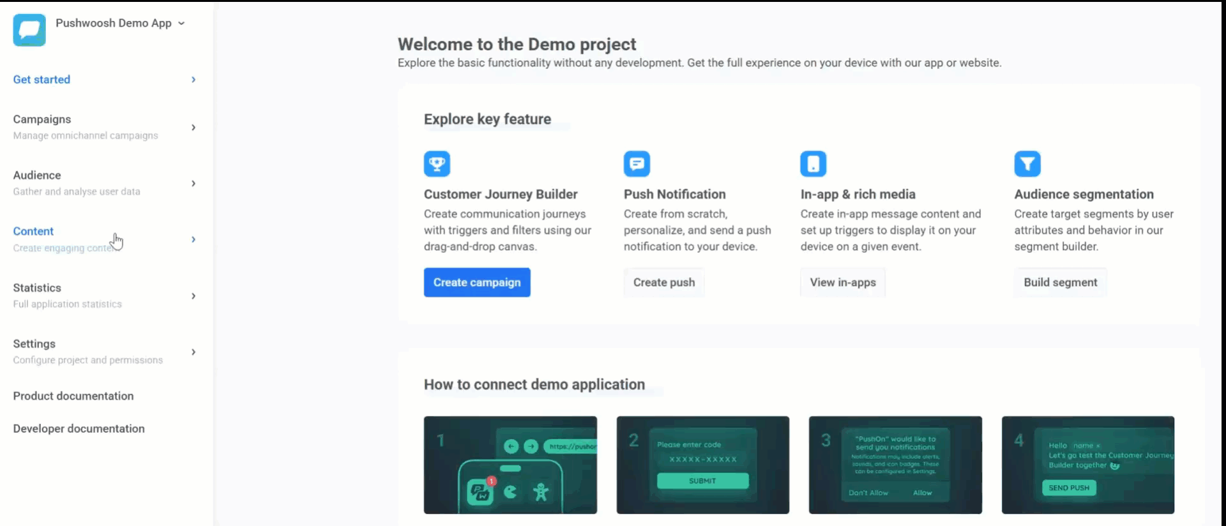This screenshot has height=526, width=1226.
Task: Click the In-app & rich media phone icon
Action: [814, 164]
